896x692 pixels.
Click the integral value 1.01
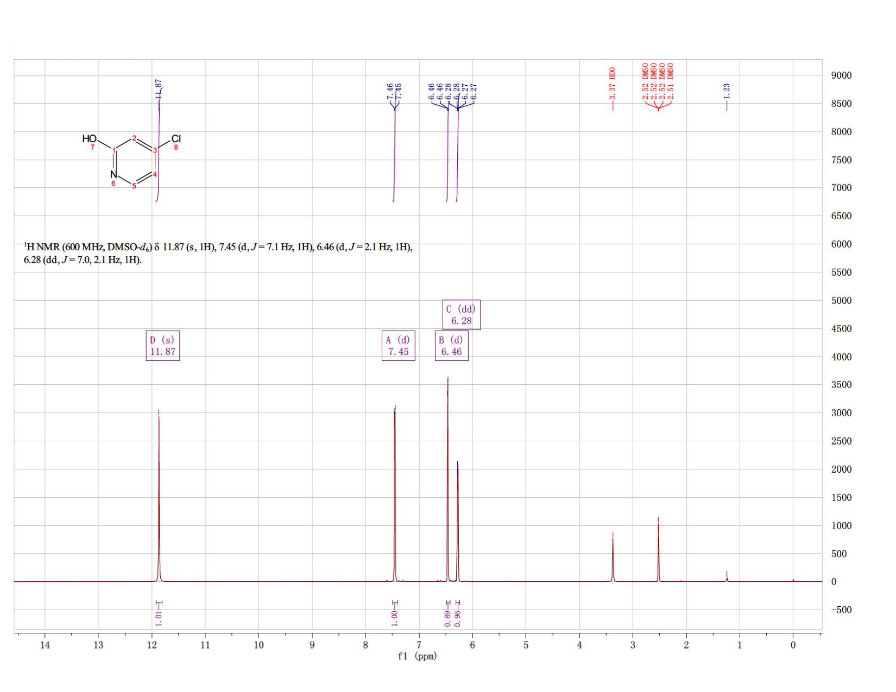159,618
